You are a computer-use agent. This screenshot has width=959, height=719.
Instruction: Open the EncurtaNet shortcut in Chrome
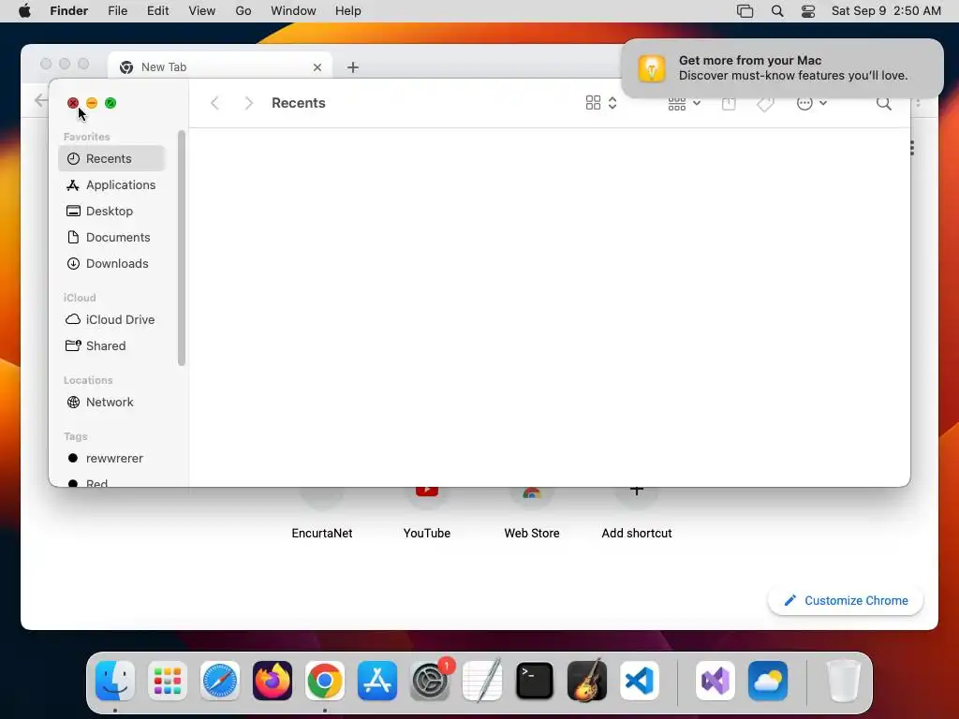pyautogui.click(x=322, y=514)
